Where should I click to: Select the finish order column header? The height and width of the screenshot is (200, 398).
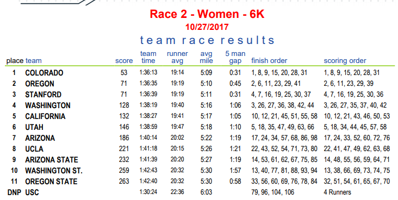[269, 61]
